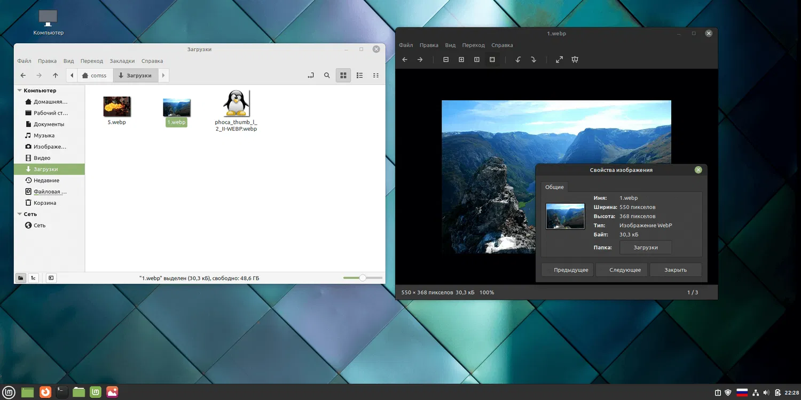Open the Вид menu in image viewer
This screenshot has width=801, height=400.
[x=450, y=45]
